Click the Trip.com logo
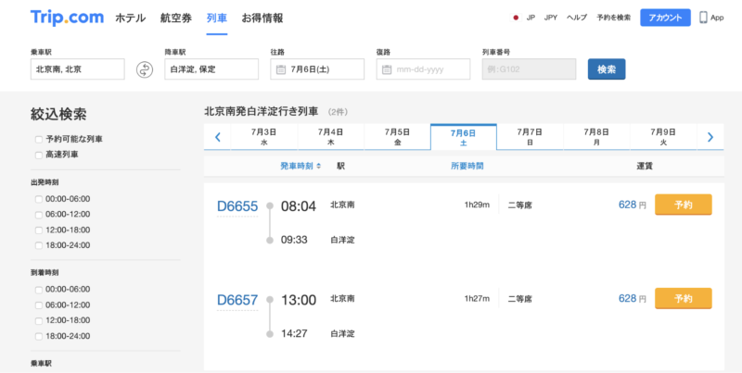Viewport: 742px width, 373px height. coord(65,18)
